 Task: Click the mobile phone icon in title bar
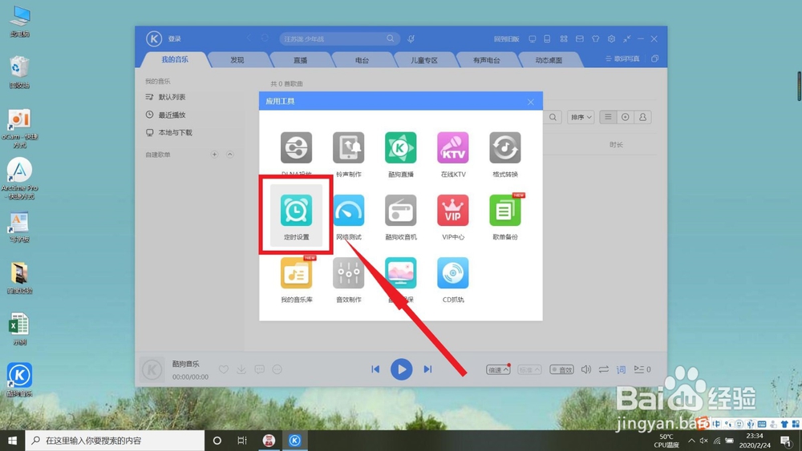click(547, 38)
